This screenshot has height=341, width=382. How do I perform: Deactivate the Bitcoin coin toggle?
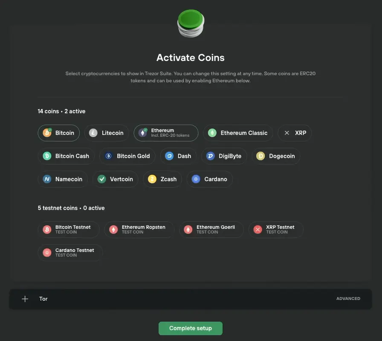click(x=59, y=133)
